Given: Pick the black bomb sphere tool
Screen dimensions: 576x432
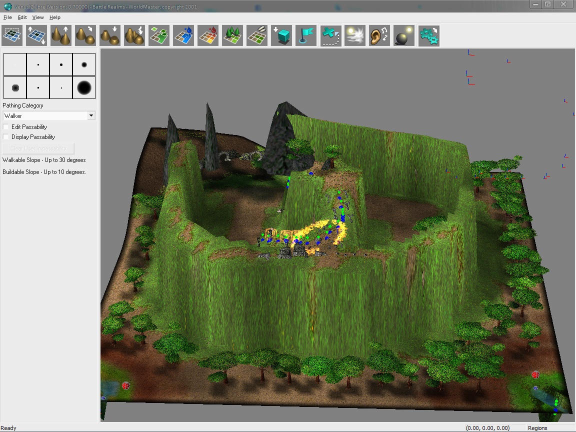Looking at the screenshot, I should tap(404, 36).
